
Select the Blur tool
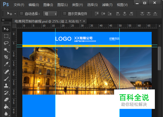[6, 113]
